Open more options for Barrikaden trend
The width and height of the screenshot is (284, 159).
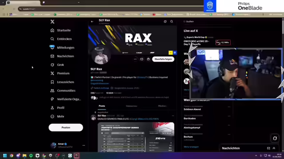tap(229, 116)
